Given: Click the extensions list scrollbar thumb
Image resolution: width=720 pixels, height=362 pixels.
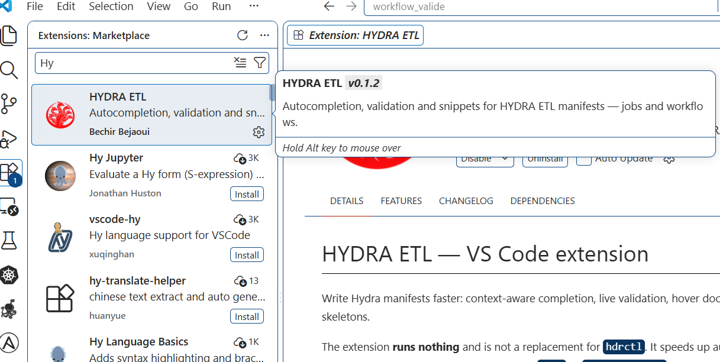Looking at the screenshot, I should [272, 93].
